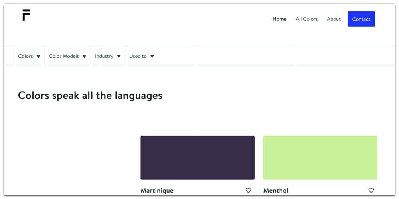Screen dimensions: 399x199
Task: Click the F logo icon
Action: tap(26, 15)
